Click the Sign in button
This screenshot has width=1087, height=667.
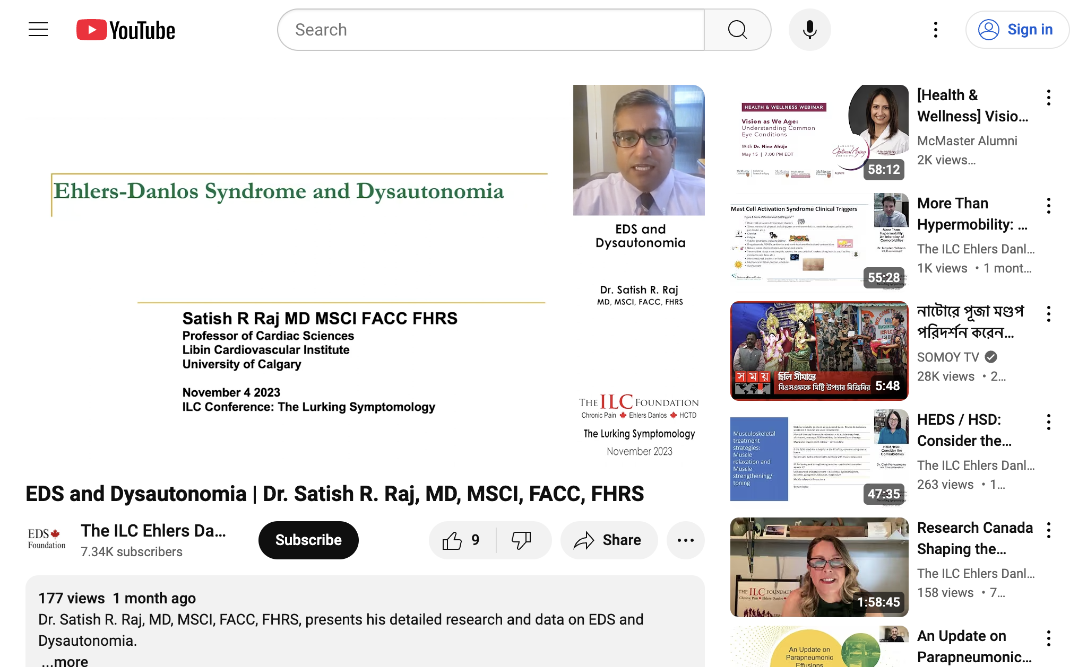pos(1017,30)
